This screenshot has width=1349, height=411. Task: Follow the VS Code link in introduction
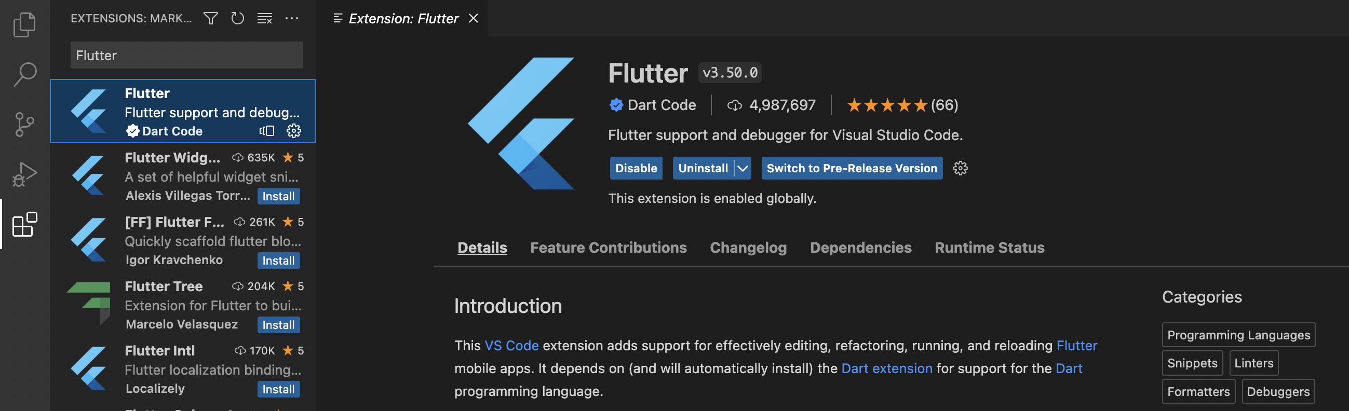pos(511,346)
